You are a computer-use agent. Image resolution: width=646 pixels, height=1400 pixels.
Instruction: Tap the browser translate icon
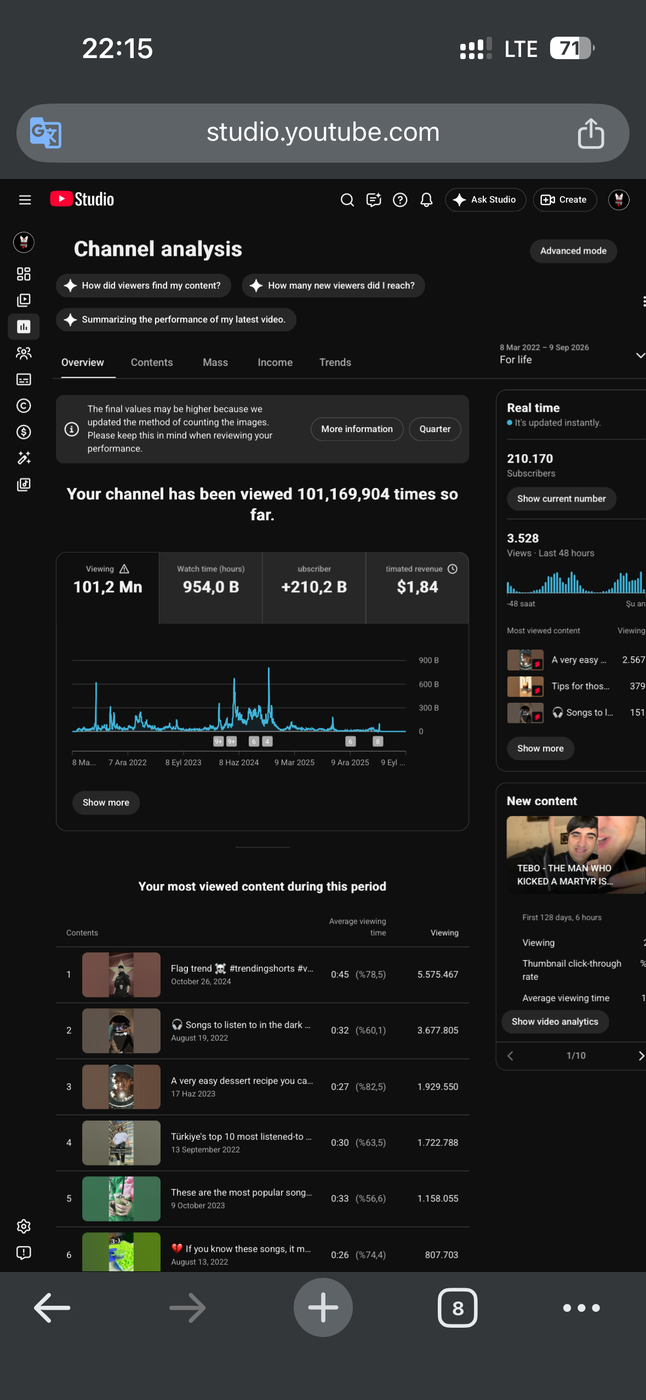tap(45, 133)
